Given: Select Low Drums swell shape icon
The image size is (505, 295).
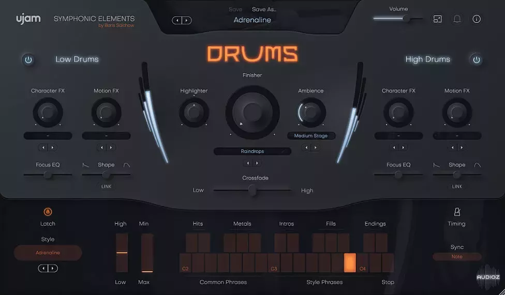Looking at the screenshot, I should [x=127, y=165].
